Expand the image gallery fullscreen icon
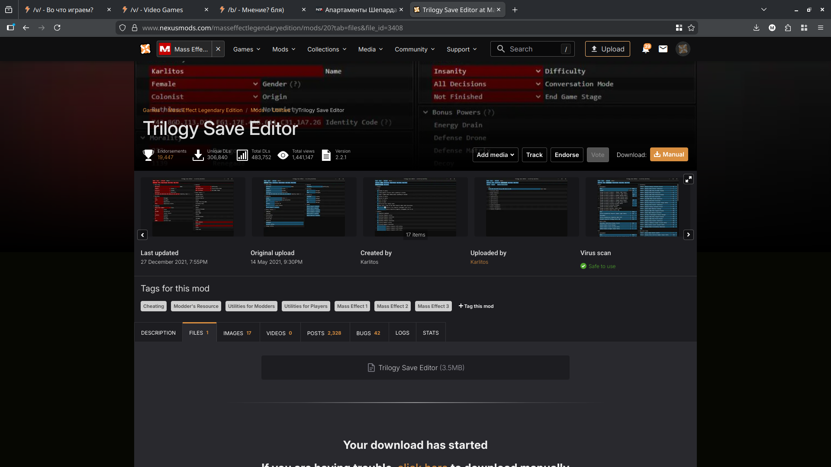The width and height of the screenshot is (831, 467). point(688,179)
